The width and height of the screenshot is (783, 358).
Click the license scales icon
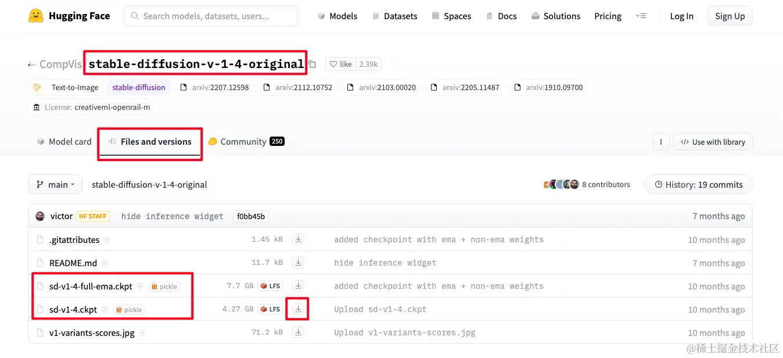(37, 107)
